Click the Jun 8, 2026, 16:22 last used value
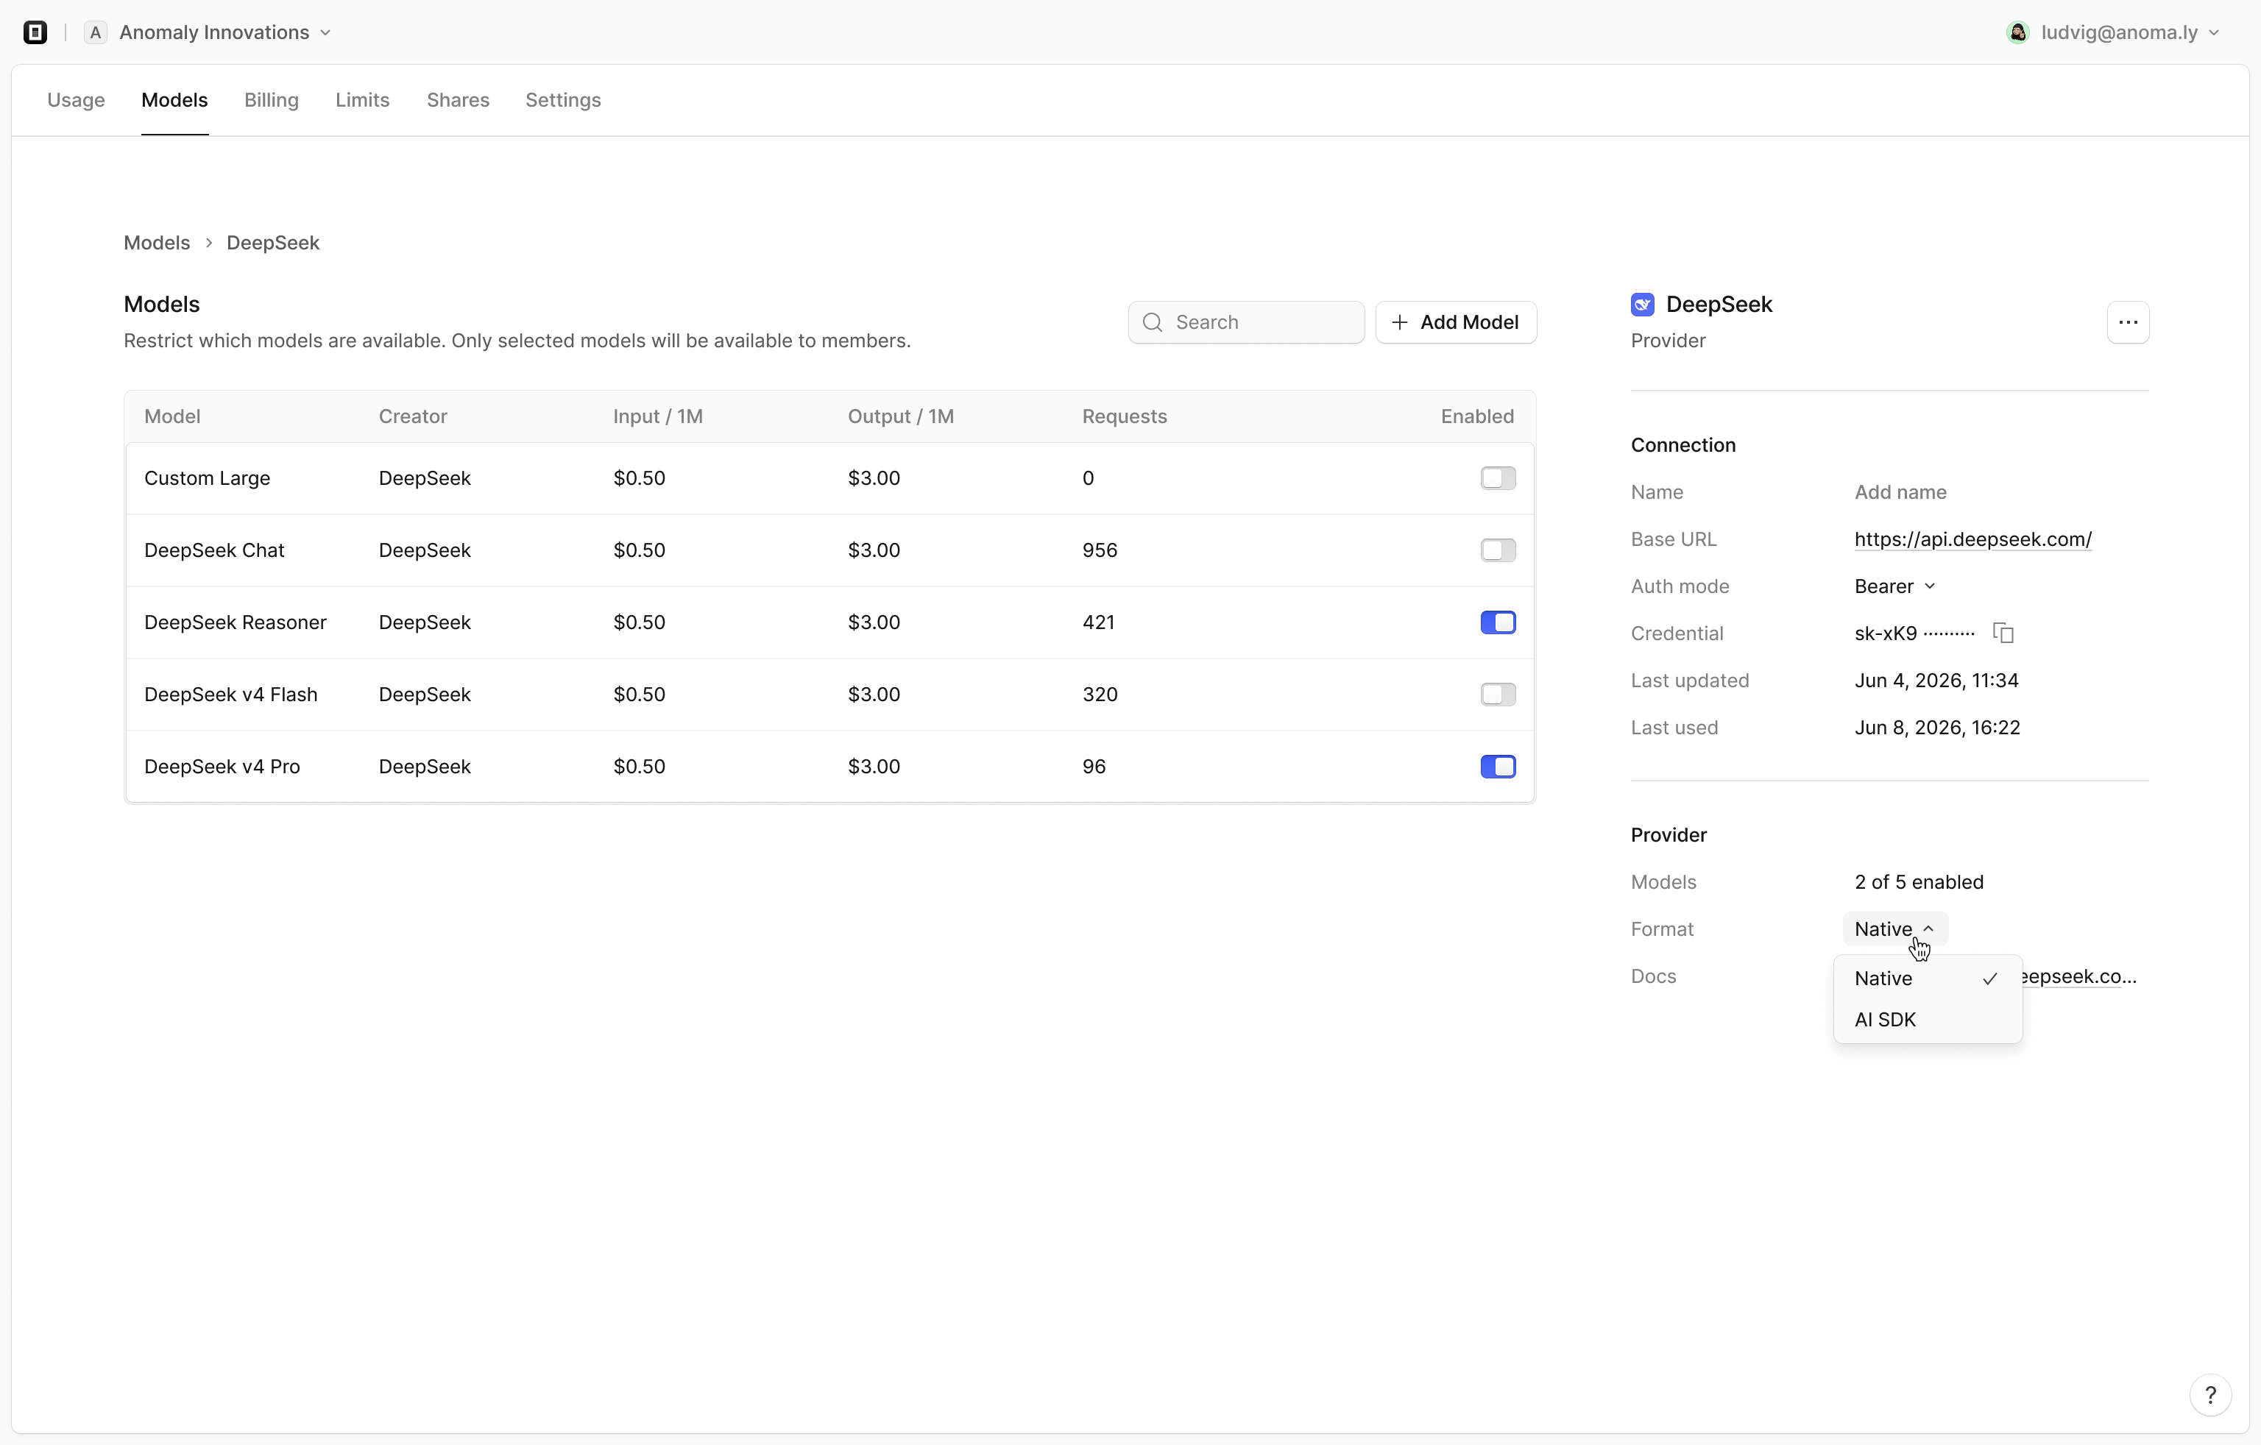Viewport: 2261px width, 1445px height. click(1937, 728)
